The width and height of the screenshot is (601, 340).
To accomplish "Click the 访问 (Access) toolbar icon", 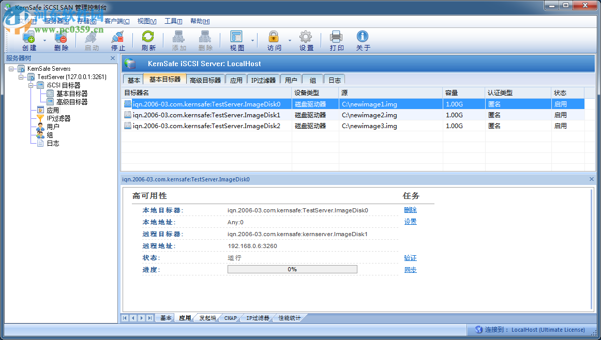I will [x=274, y=40].
